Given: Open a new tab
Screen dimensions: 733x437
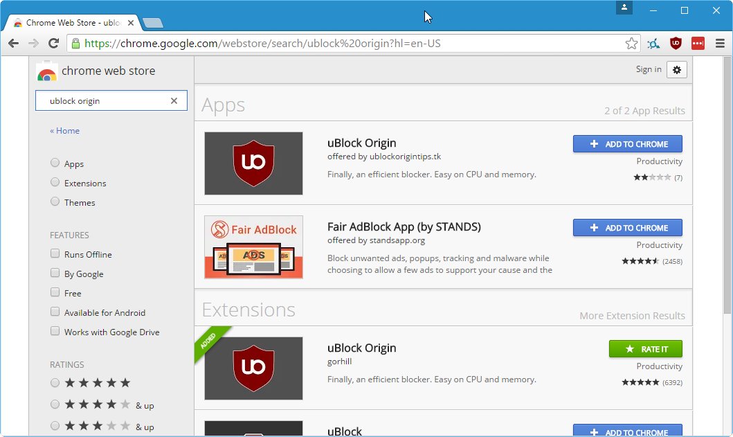Looking at the screenshot, I should 153,22.
